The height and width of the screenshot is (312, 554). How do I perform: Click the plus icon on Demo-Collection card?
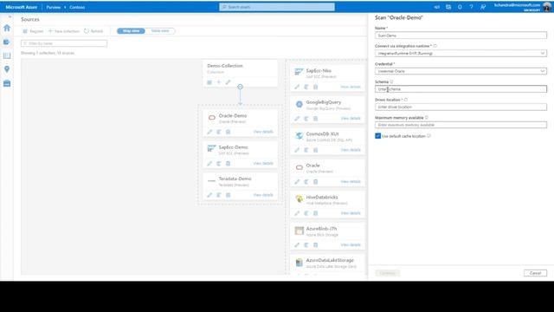coord(219,82)
